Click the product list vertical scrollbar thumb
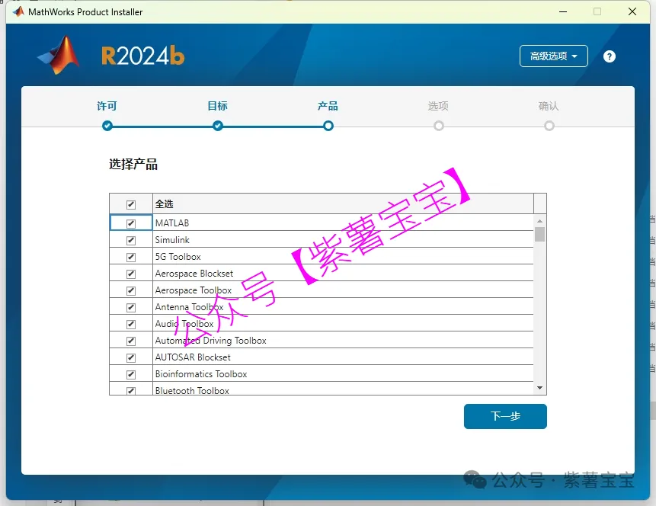656x506 pixels. [x=539, y=234]
